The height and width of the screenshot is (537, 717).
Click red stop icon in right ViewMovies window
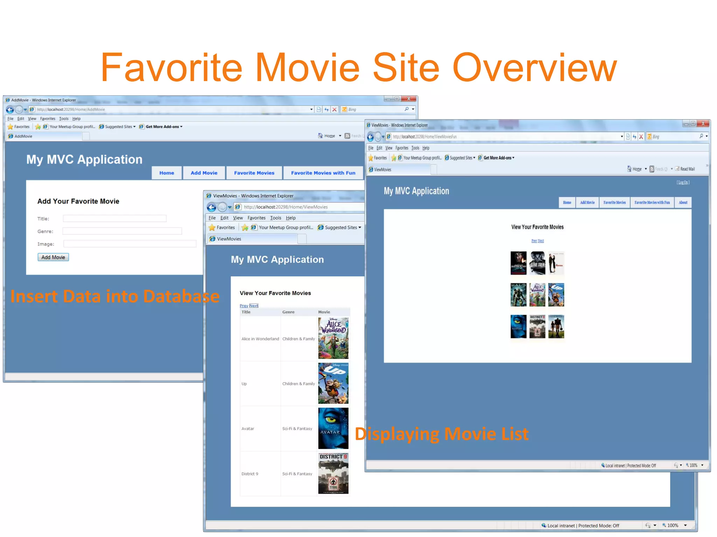point(641,137)
